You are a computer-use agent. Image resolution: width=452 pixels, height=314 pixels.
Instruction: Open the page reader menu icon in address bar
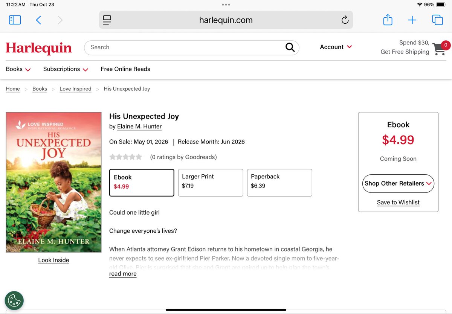[x=107, y=20]
